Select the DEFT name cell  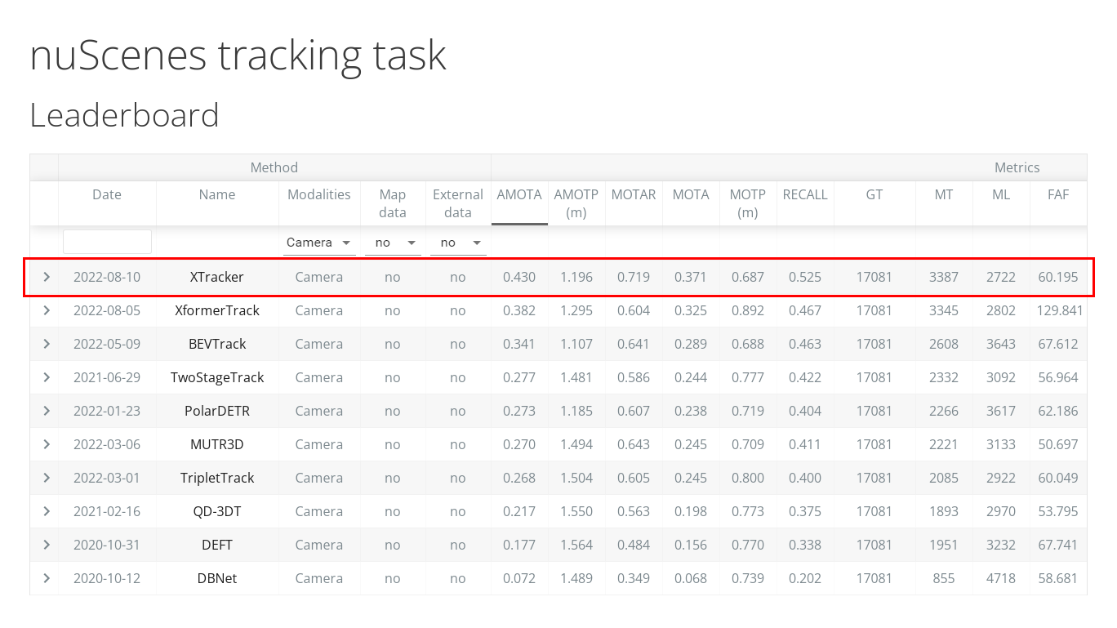tap(217, 545)
